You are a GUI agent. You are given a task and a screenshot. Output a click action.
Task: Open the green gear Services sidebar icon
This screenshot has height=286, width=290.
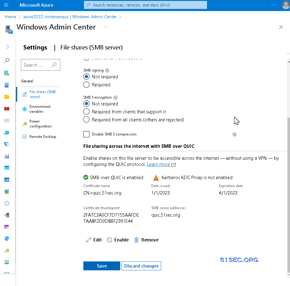click(7, 251)
